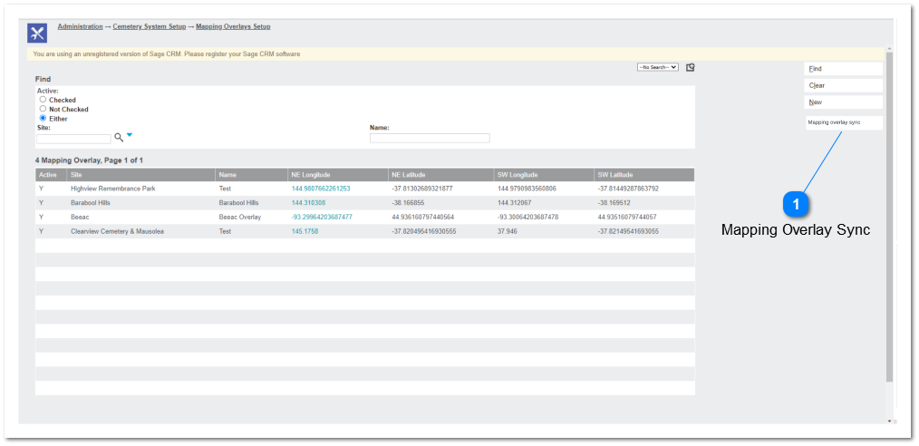
Task: Focus the Name input field
Action: click(430, 139)
